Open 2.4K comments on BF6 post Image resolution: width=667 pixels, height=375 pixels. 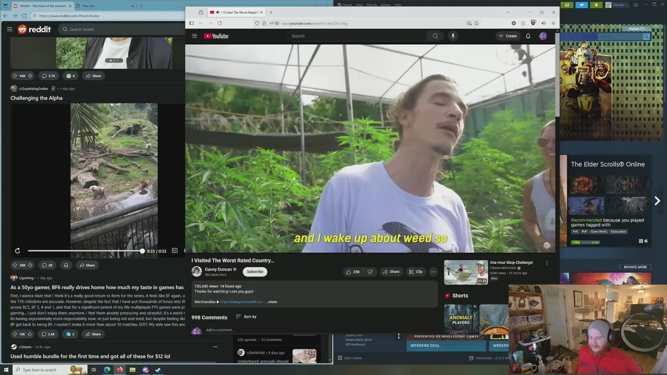[48, 334]
